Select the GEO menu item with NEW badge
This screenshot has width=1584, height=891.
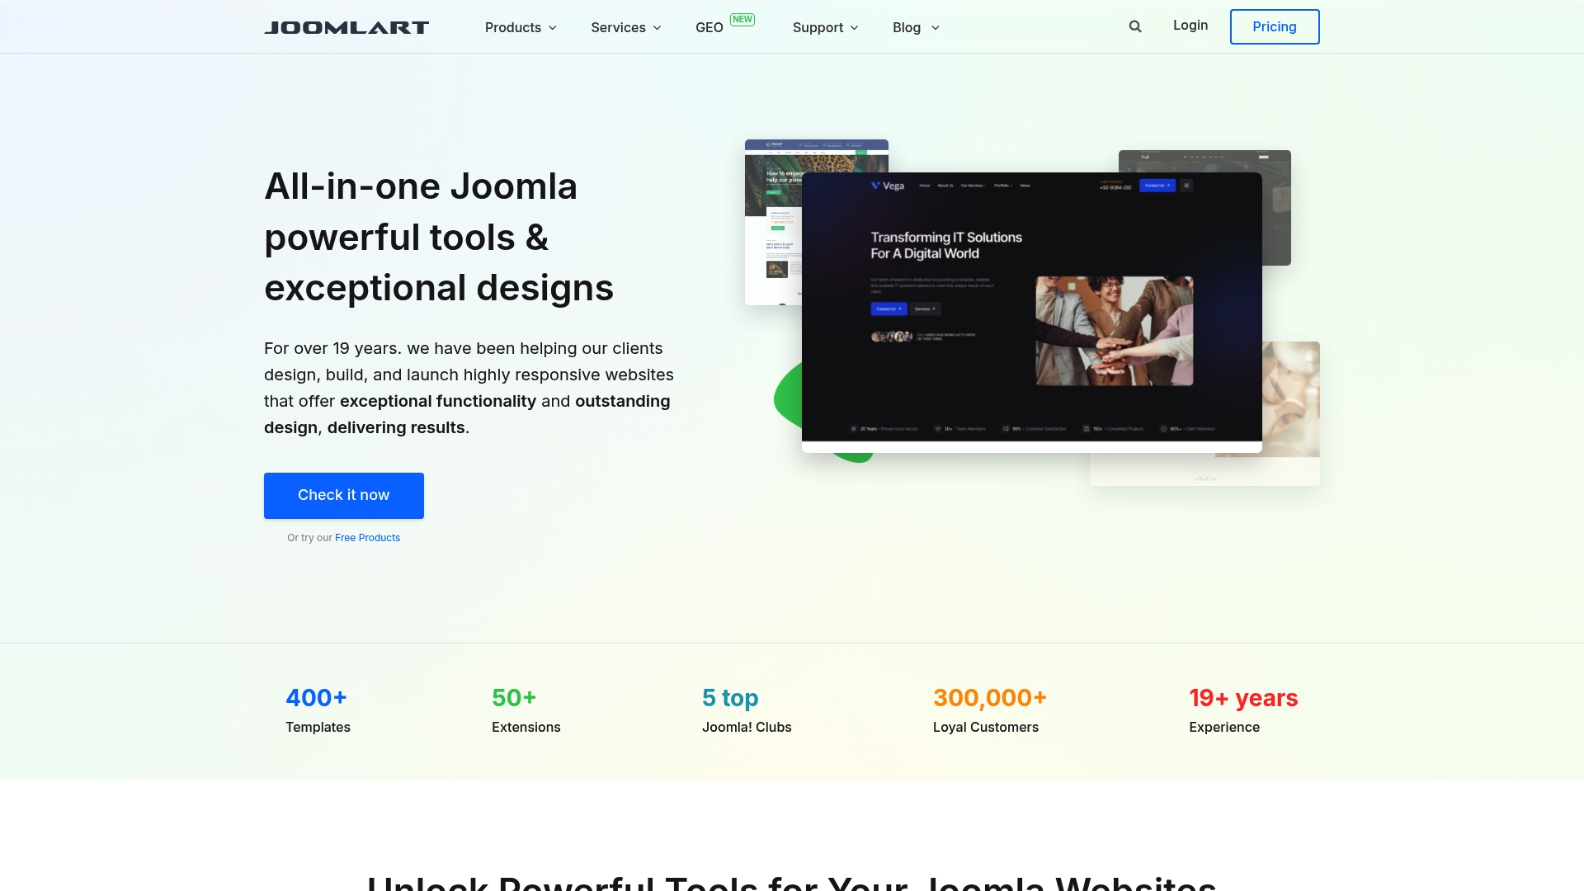click(x=709, y=27)
